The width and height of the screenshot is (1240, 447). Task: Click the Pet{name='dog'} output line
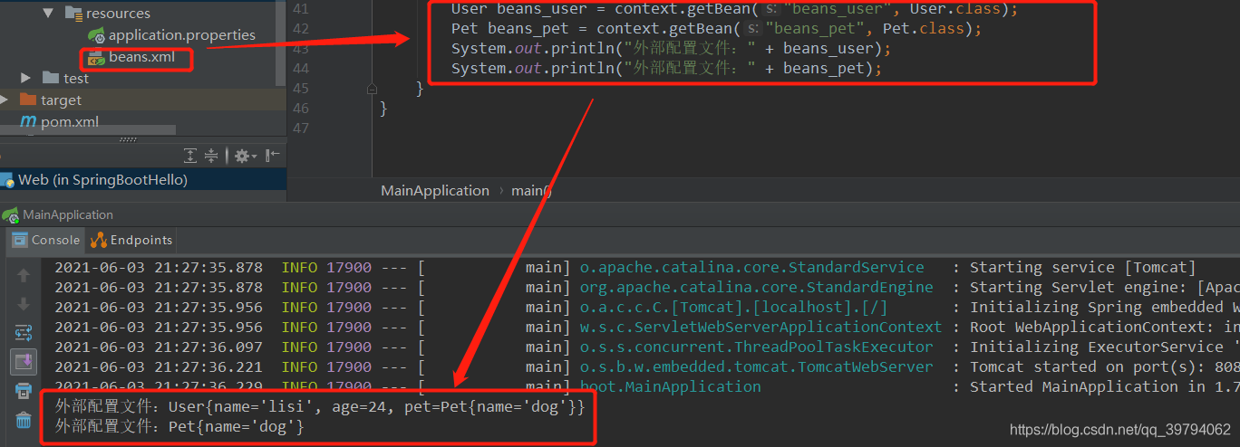(x=179, y=426)
